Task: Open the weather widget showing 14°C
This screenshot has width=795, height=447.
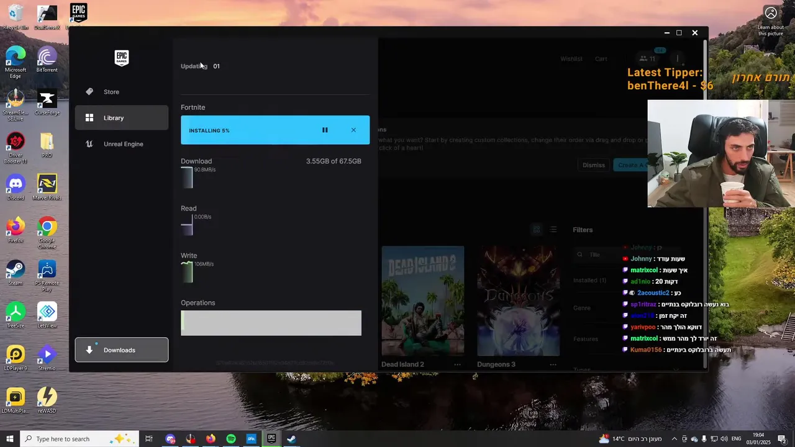Action: tap(630, 439)
